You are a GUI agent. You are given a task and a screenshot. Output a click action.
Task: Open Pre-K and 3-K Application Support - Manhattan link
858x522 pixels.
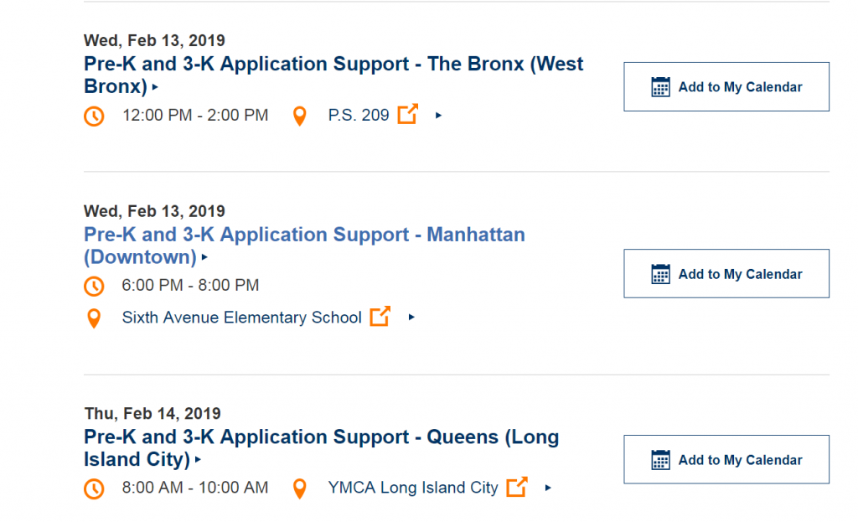pos(304,245)
